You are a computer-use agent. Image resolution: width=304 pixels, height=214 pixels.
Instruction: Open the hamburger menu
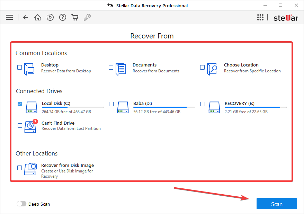(9, 17)
